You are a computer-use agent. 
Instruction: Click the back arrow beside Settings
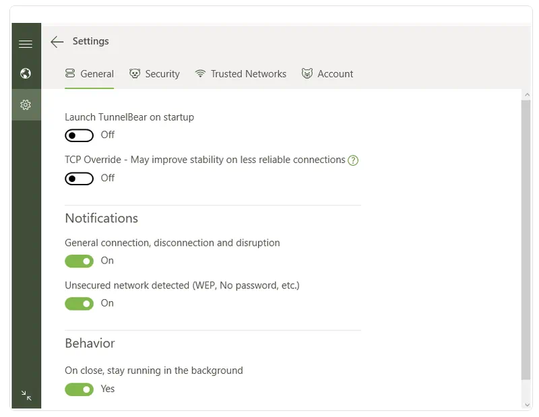tap(57, 42)
